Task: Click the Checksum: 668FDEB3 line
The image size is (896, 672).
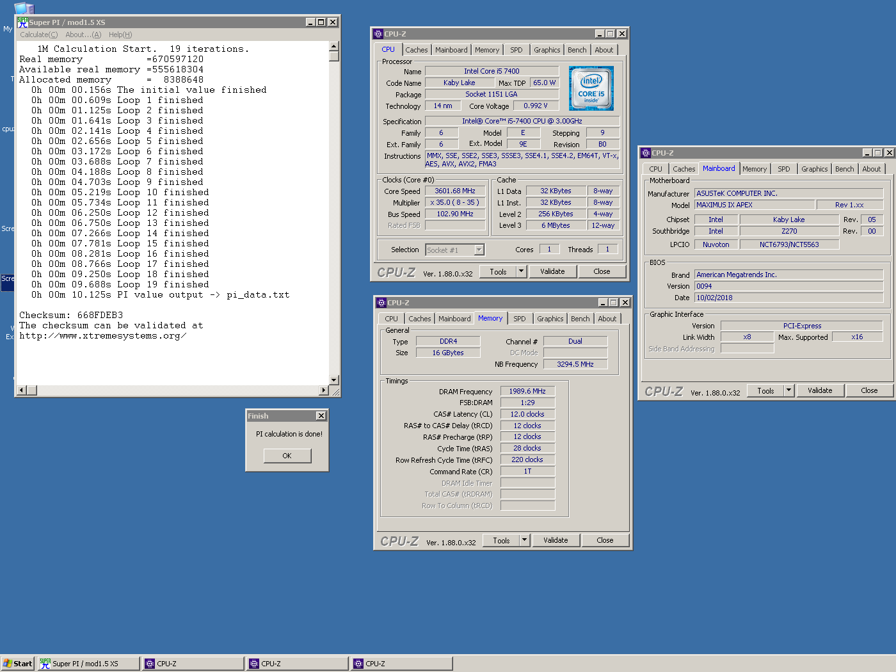Action: coord(71,316)
